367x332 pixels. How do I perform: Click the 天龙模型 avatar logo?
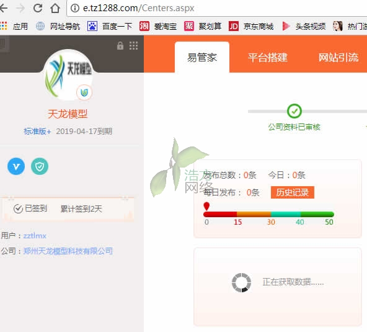tap(68, 75)
